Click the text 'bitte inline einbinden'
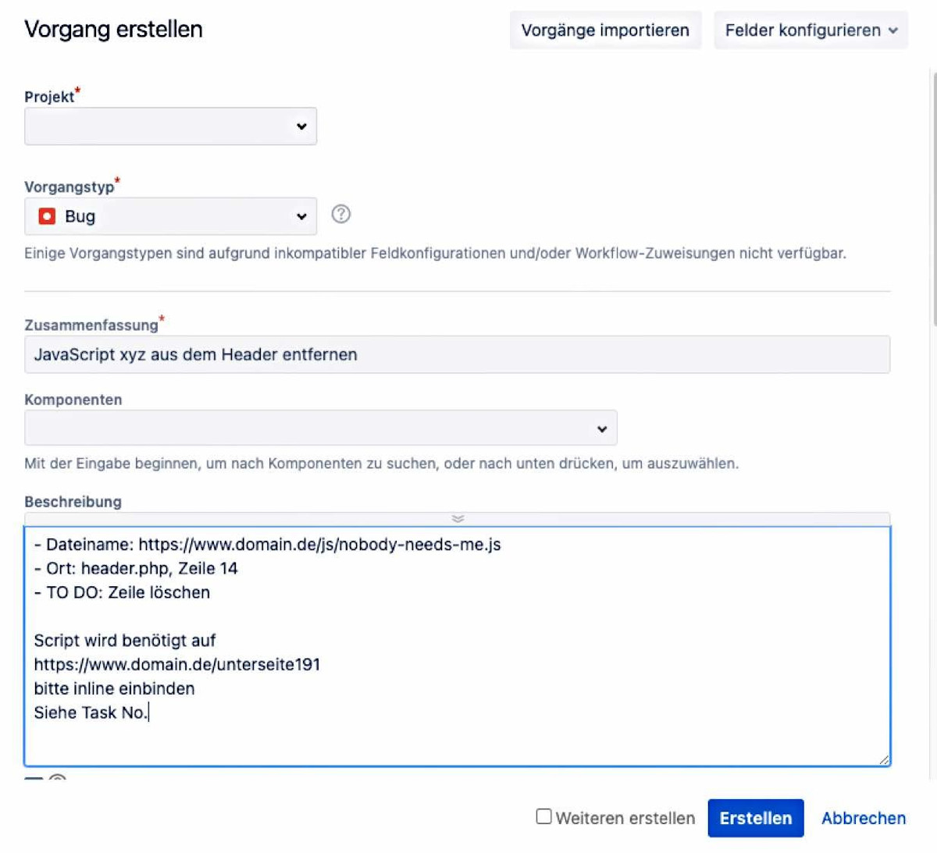This screenshot has height=853, width=937. coord(114,689)
